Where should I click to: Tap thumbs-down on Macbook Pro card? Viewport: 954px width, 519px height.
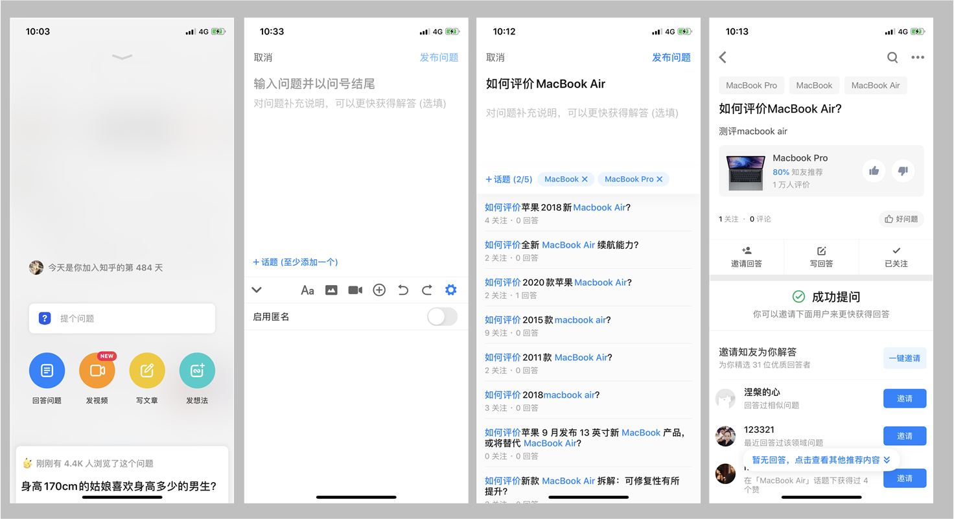pyautogui.click(x=903, y=171)
